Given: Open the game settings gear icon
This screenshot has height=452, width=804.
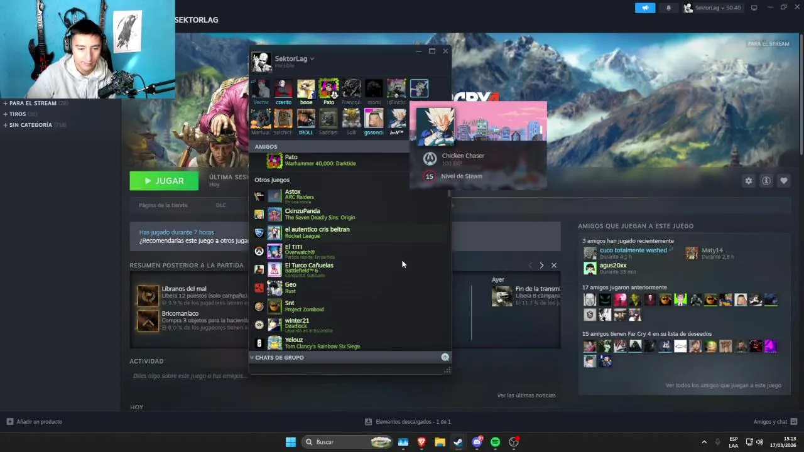Looking at the screenshot, I should click(x=748, y=181).
